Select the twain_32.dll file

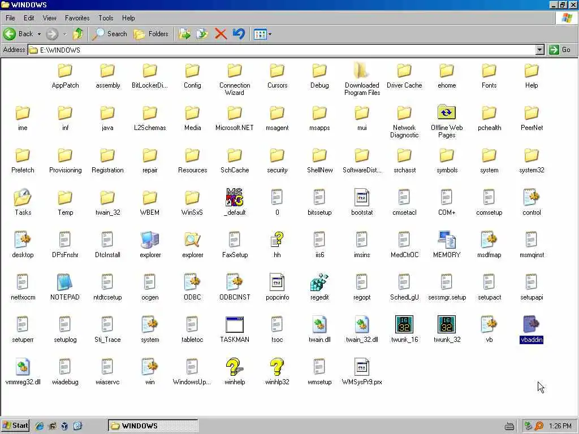click(362, 325)
